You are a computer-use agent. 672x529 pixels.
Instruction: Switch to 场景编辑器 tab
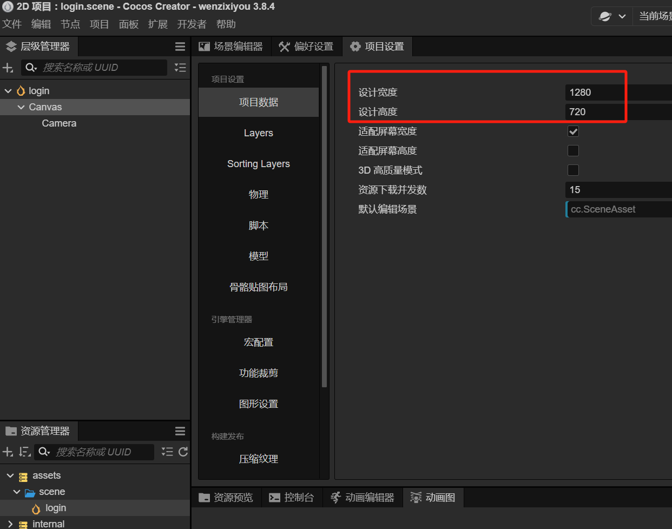pos(231,47)
